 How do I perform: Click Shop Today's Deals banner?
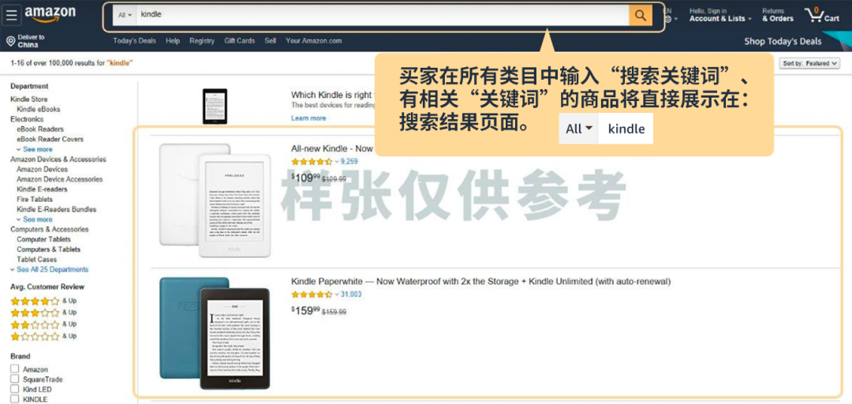(x=783, y=41)
